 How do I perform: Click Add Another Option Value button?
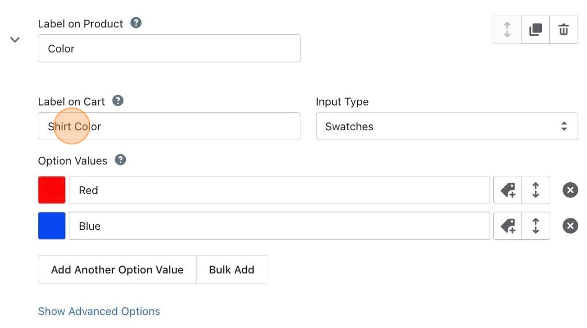pyautogui.click(x=117, y=270)
